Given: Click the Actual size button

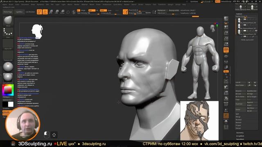Looking at the screenshot, I should pyautogui.click(x=226, y=38).
